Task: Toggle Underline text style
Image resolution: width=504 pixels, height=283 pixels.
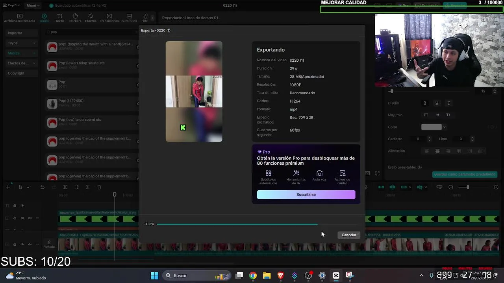Action: pyautogui.click(x=437, y=103)
